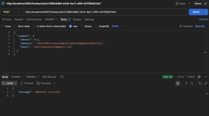
Task: Click the "email" value sahilshangloo35@gmail.com
Action: coord(53,47)
